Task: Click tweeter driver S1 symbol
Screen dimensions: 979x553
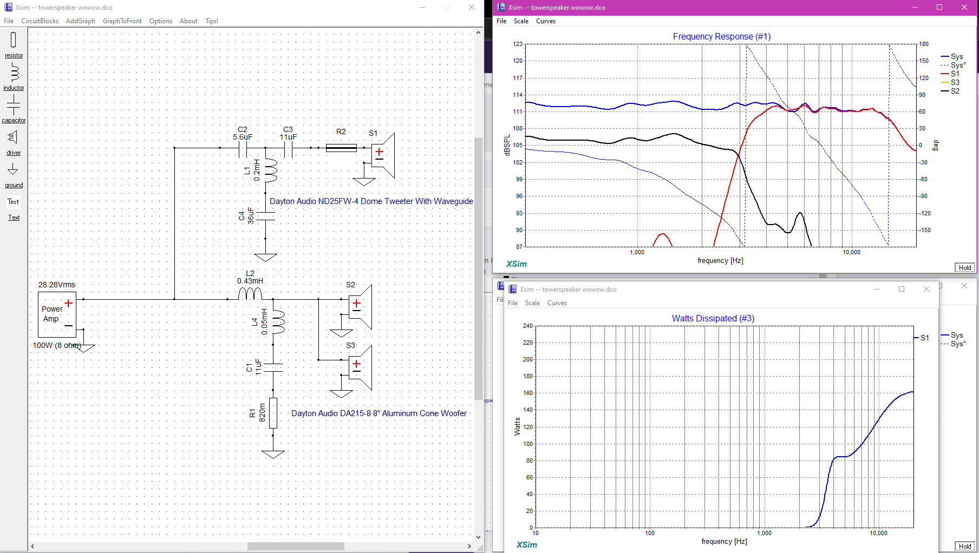Action: click(x=382, y=155)
